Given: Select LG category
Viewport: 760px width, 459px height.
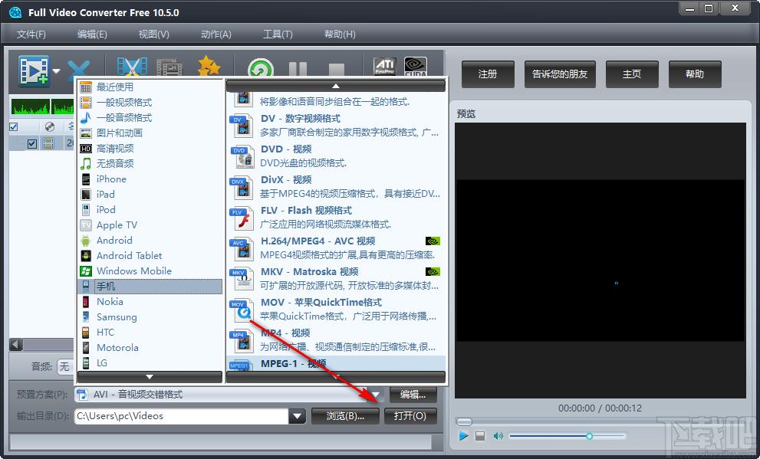Looking at the screenshot, I should click(150, 363).
